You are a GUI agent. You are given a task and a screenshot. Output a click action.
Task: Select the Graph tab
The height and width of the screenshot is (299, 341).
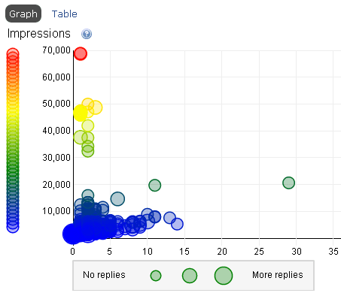(23, 14)
